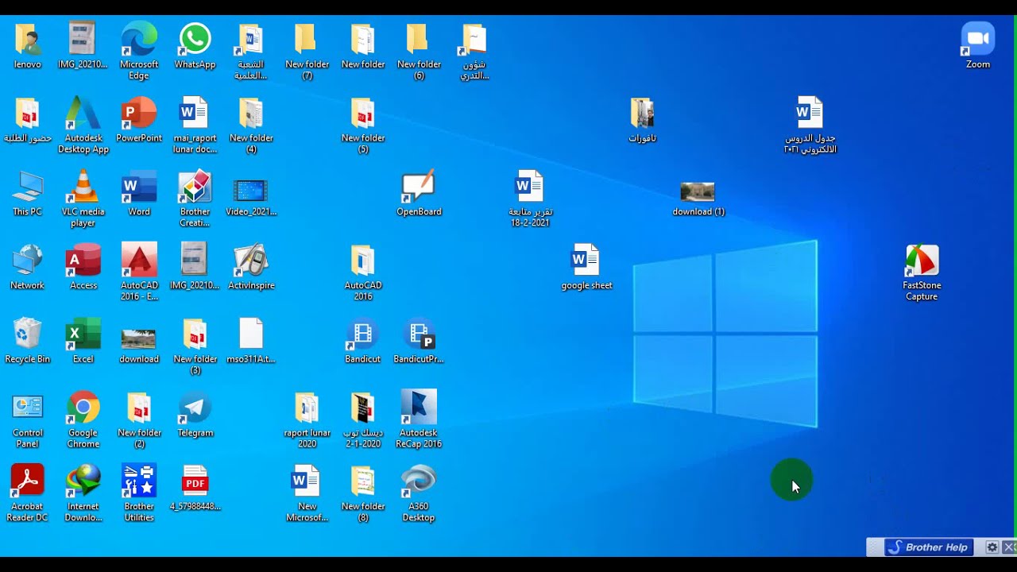Select the تقرير متابعة 18-2-2021 document

[x=530, y=199]
